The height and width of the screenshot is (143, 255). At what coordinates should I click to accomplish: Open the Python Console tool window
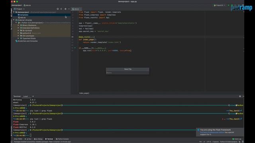[62, 139]
